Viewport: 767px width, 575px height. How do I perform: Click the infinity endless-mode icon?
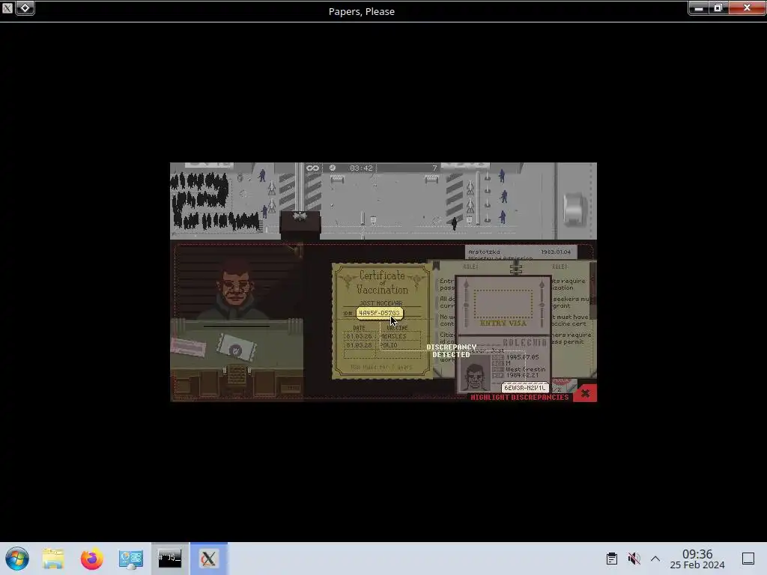click(312, 168)
